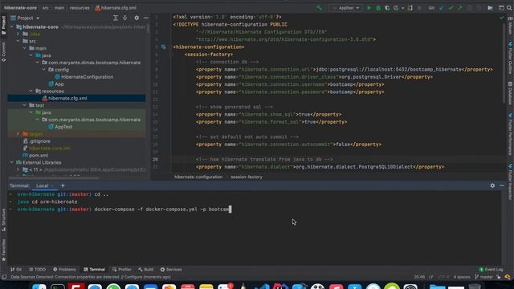514x289 pixels.
Task: Open Project panel settings gear
Action: pyautogui.click(x=137, y=18)
